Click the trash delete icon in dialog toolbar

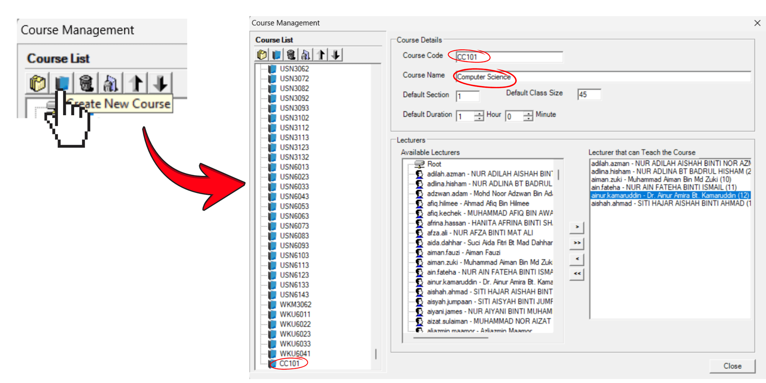291,55
